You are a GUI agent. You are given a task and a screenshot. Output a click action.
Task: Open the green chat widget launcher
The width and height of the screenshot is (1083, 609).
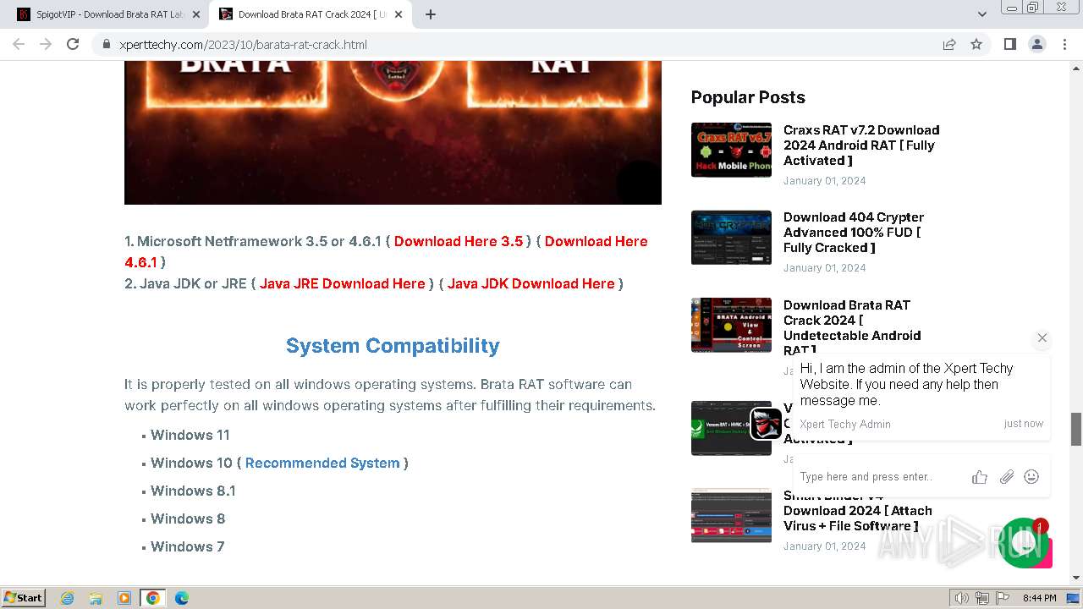point(1024,542)
